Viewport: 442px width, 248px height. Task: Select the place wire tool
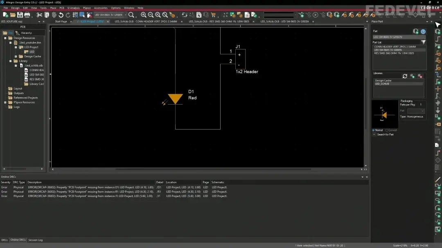tap(438, 39)
